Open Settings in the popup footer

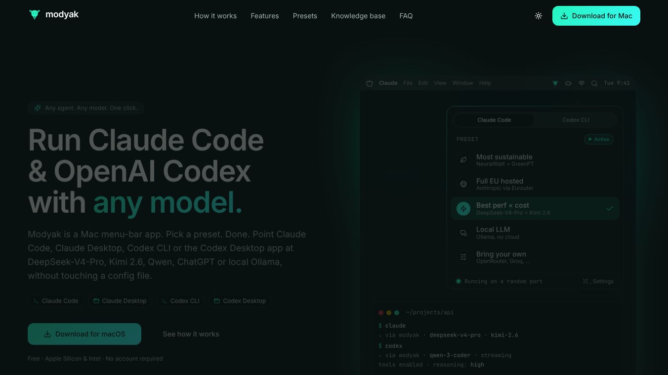pos(598,281)
